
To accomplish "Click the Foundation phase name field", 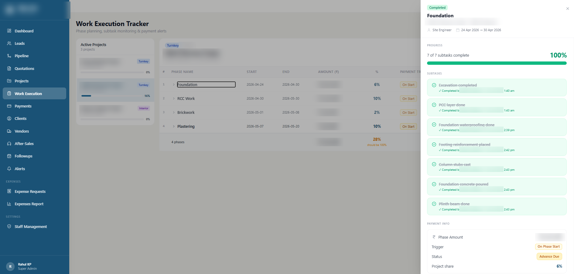I will 206,84.
